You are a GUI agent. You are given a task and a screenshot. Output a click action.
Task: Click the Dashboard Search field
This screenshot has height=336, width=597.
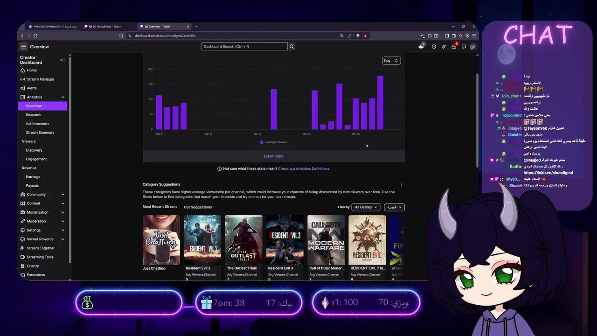244,47
